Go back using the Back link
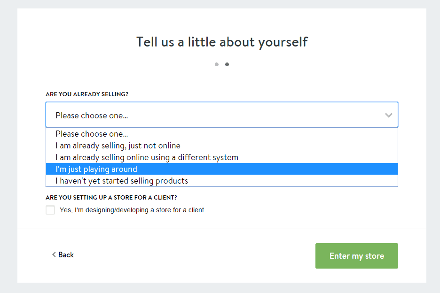The height and width of the screenshot is (293, 440). click(x=66, y=255)
